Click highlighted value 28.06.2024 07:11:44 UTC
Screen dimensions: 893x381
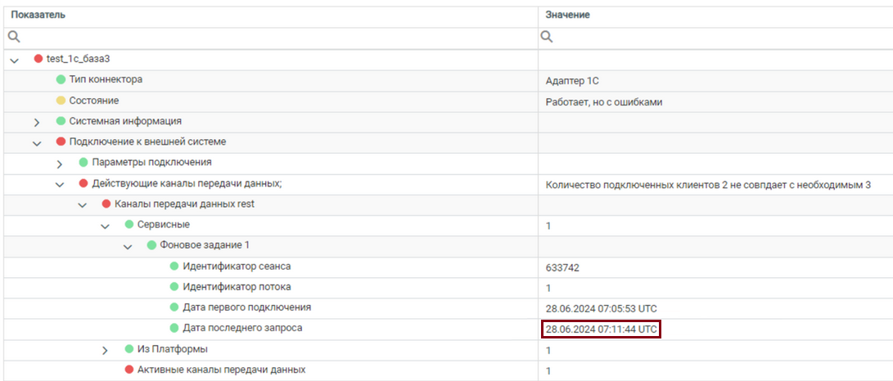601,329
